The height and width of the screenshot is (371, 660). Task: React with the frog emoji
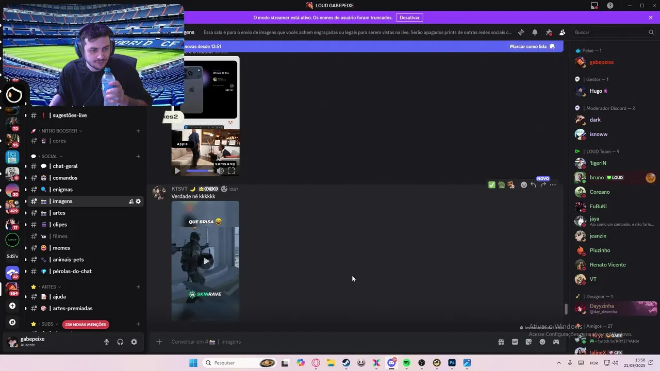click(x=501, y=184)
